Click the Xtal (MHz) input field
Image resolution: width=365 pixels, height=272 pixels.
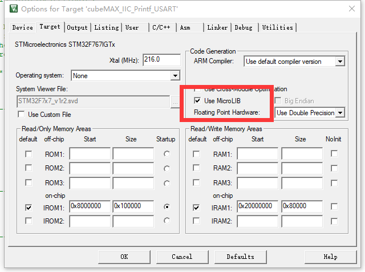(161, 60)
